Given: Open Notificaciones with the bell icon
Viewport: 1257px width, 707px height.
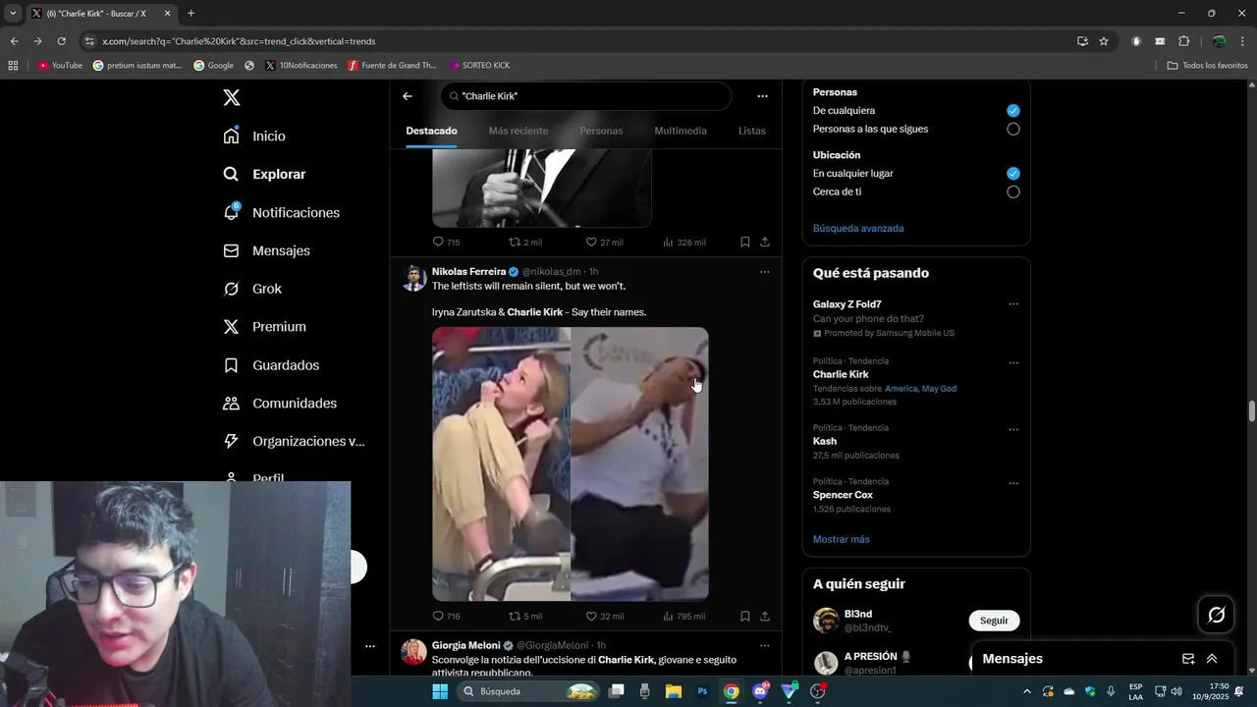Looking at the screenshot, I should point(282,212).
